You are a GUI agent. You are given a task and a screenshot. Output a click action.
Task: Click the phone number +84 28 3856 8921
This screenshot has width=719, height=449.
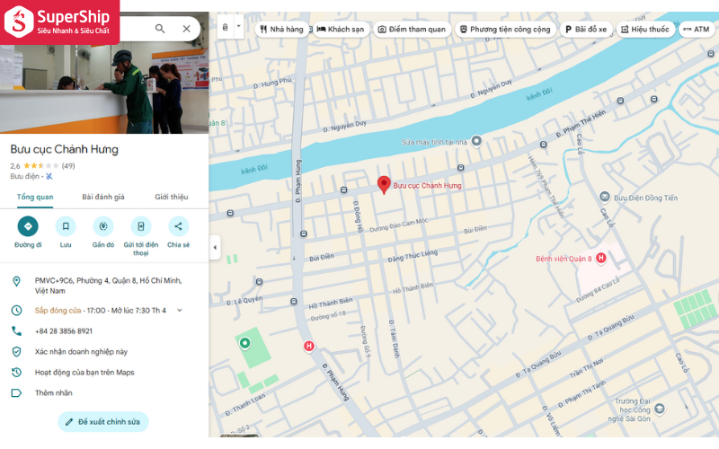(x=64, y=330)
